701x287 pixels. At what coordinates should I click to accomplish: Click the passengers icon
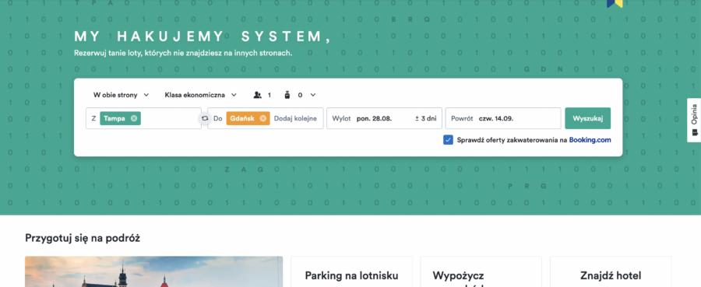[x=257, y=95]
